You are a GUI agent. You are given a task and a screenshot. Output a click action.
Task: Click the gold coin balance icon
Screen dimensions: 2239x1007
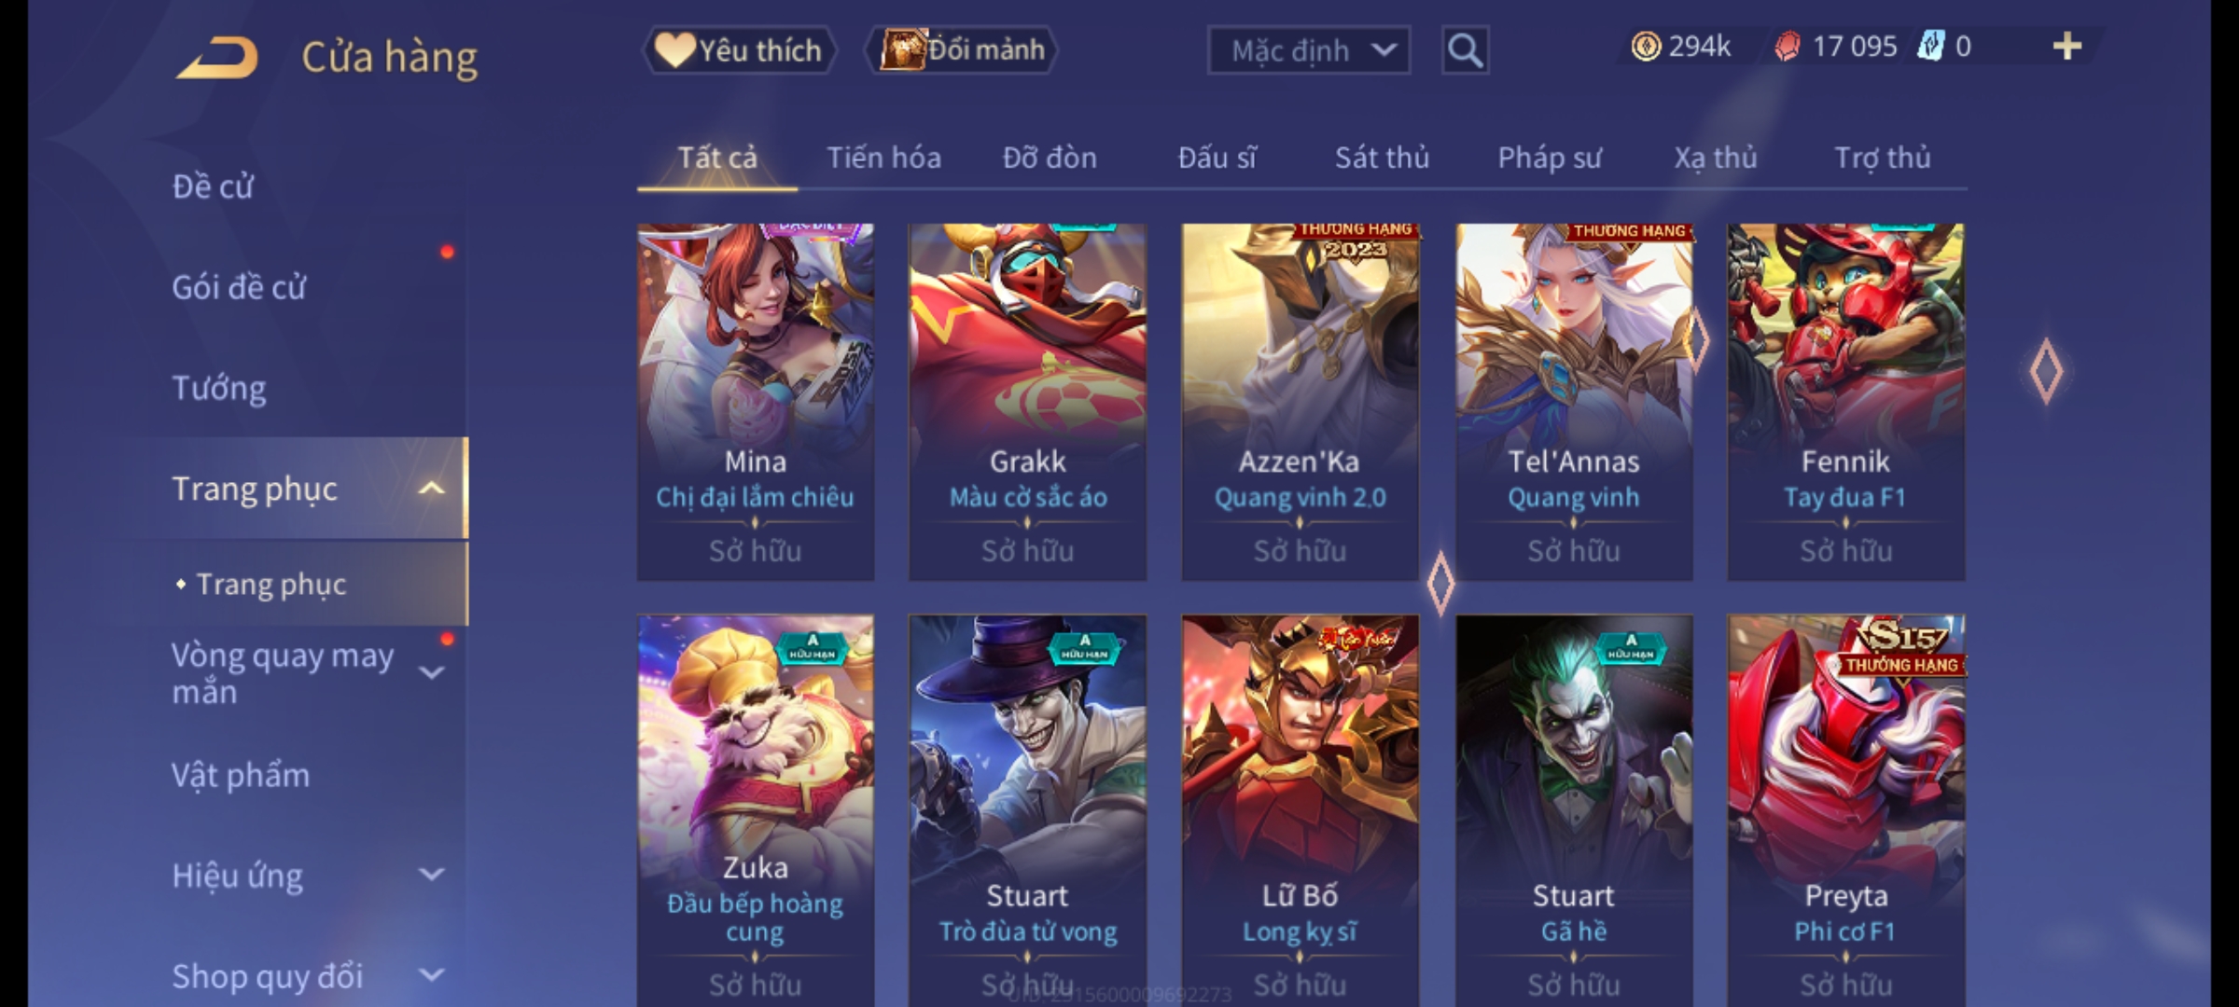coord(1646,47)
